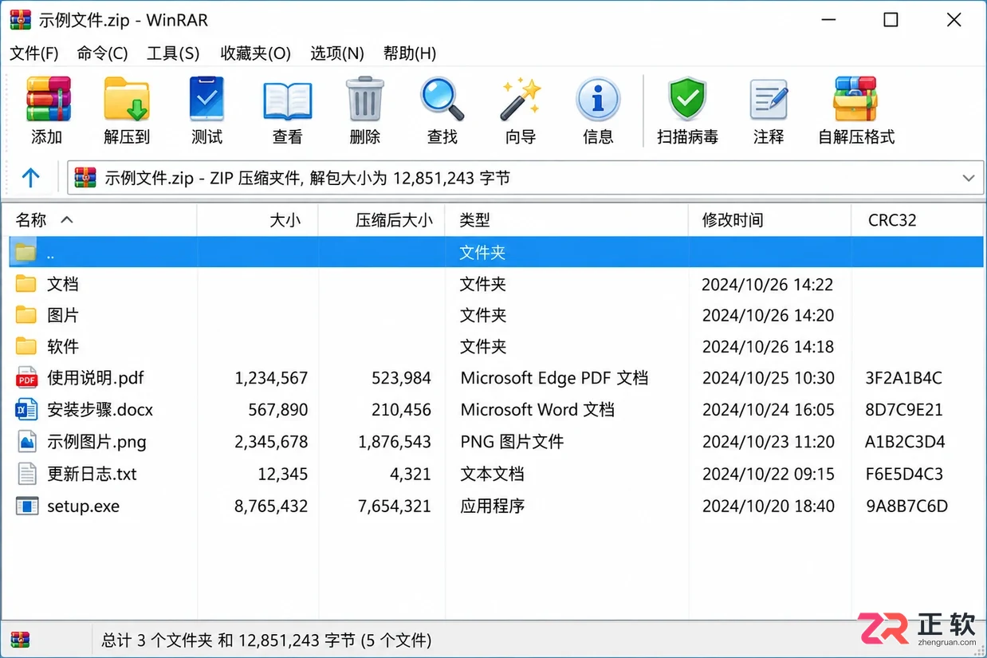Sort by the 大小 column header
The width and height of the screenshot is (987, 658).
258,220
